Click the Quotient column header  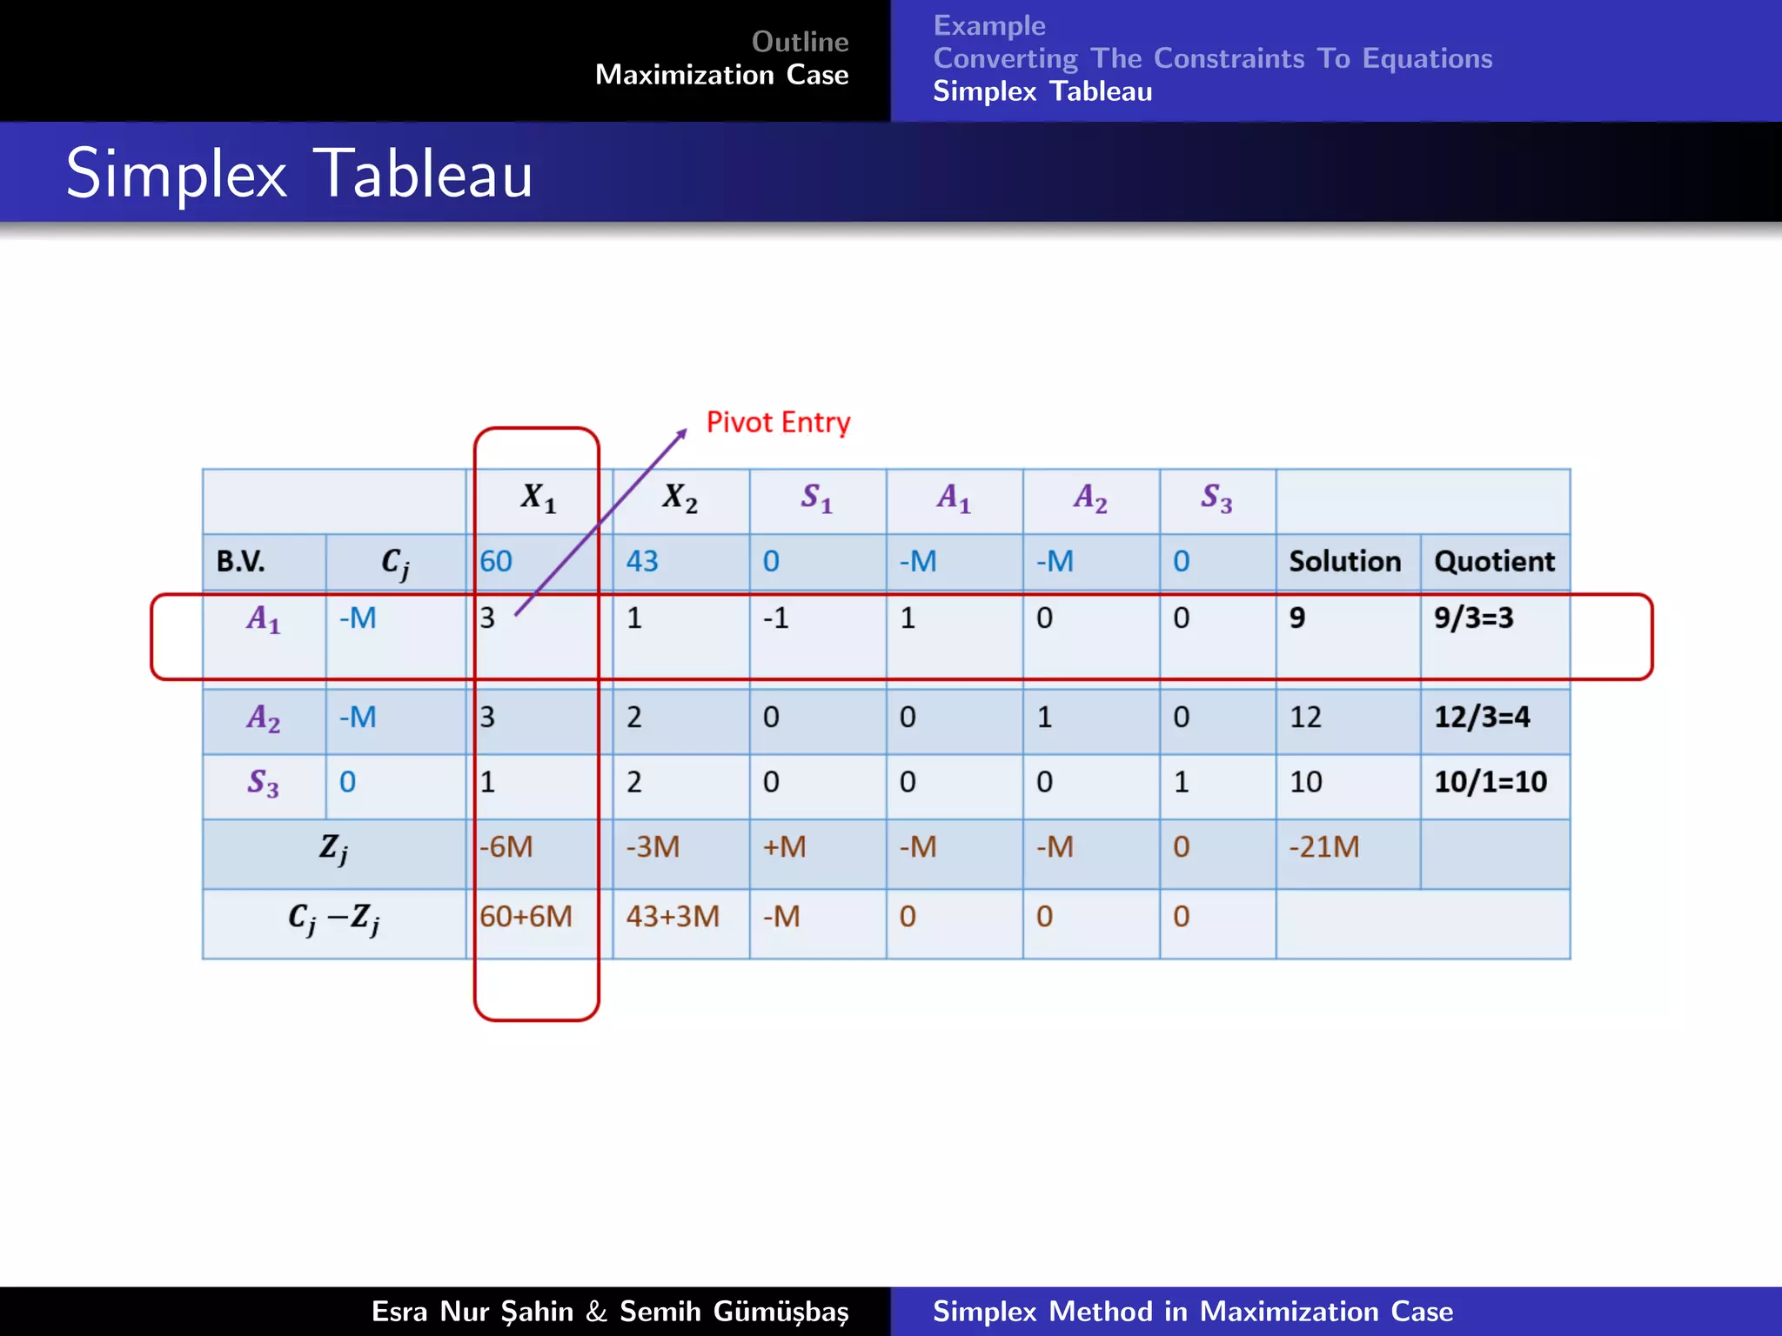point(1494,561)
